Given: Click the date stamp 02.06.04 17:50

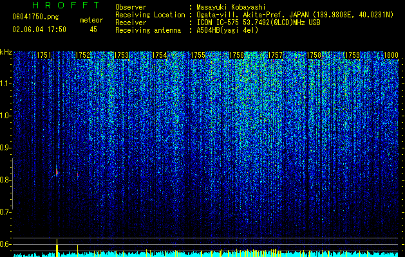Looking at the screenshot, I should [39, 30].
